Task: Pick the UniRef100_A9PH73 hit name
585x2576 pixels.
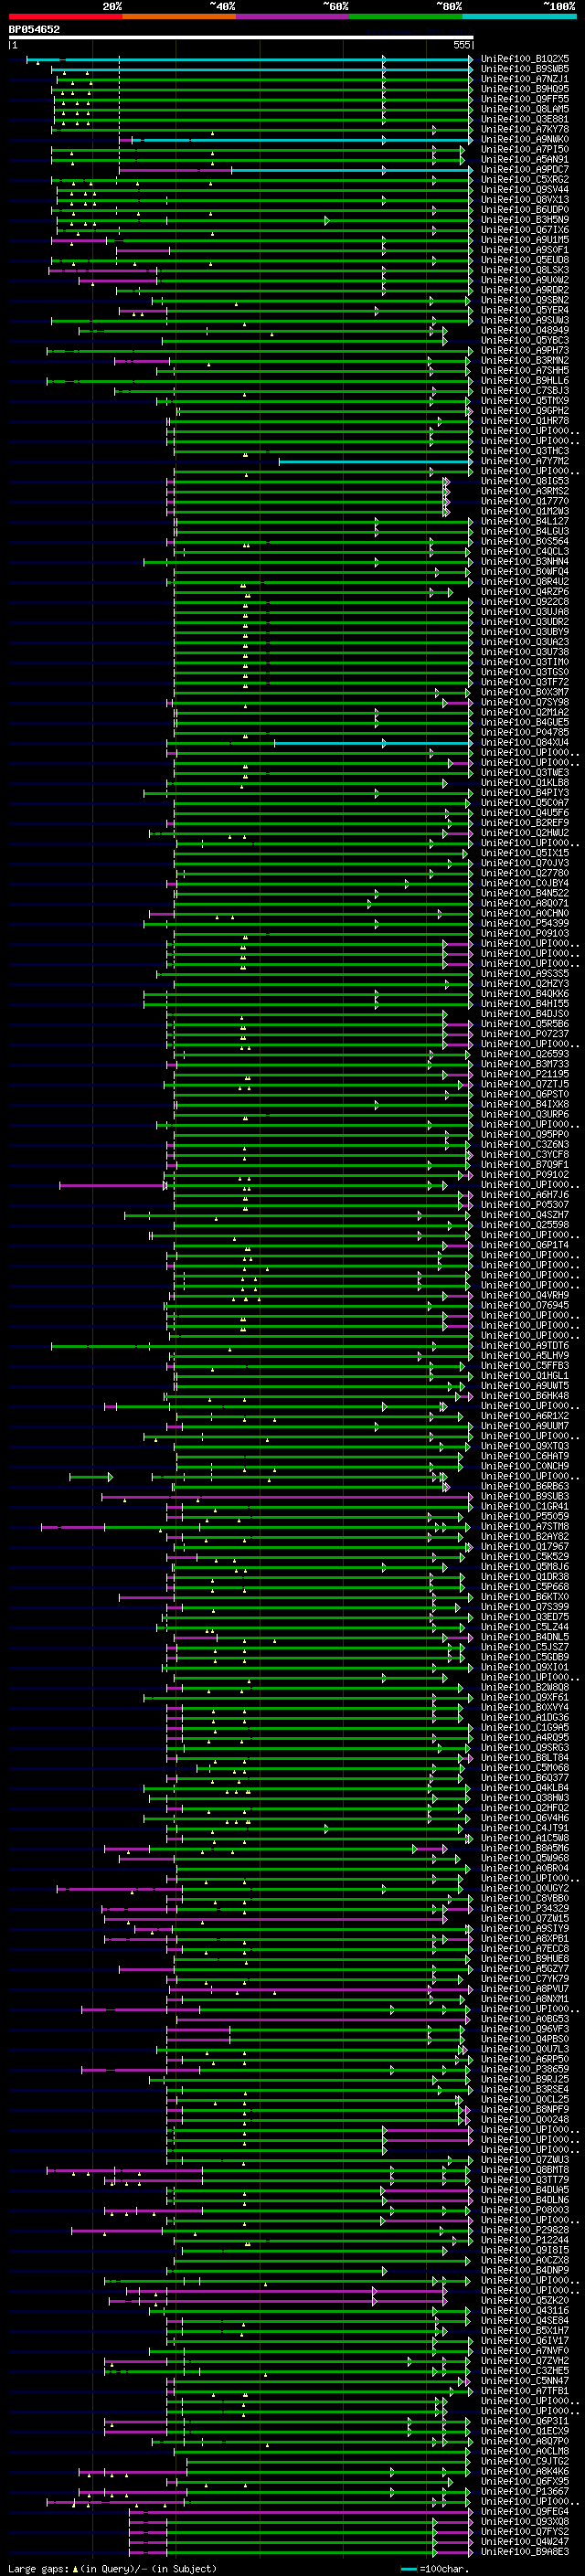Action: 525,351
